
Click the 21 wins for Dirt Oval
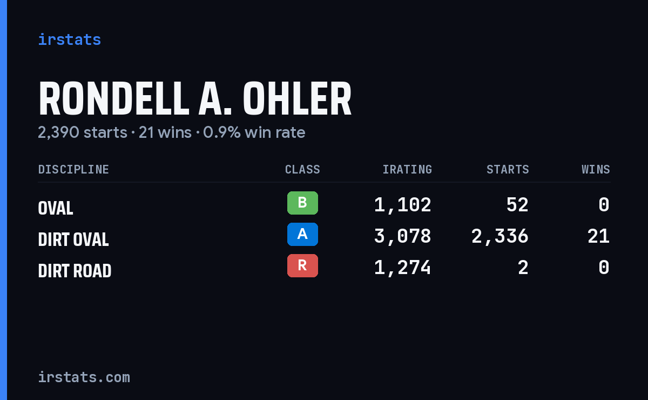(599, 236)
